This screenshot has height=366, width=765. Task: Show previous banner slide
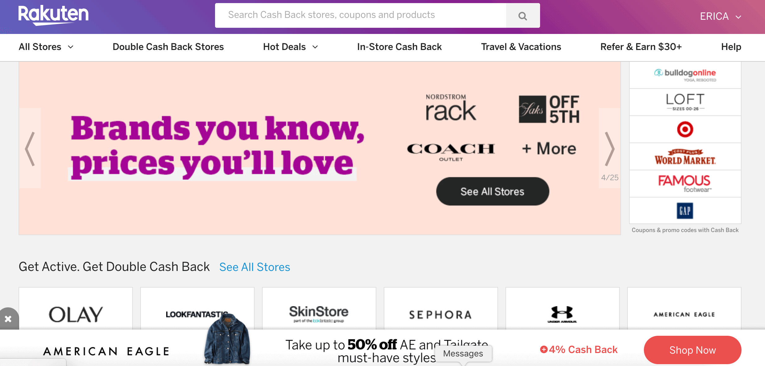tap(30, 148)
